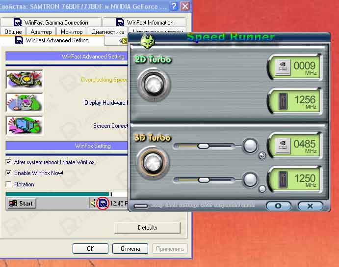This screenshot has height=267, width=339.
Task: Click the WinFox Setting header bar
Action: [x=67, y=146]
